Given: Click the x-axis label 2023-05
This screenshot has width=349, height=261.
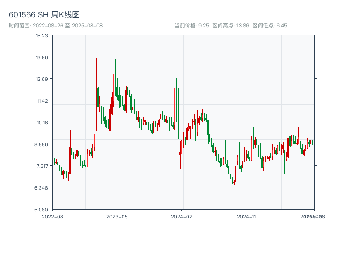Looking at the screenshot, I should coord(117,217).
